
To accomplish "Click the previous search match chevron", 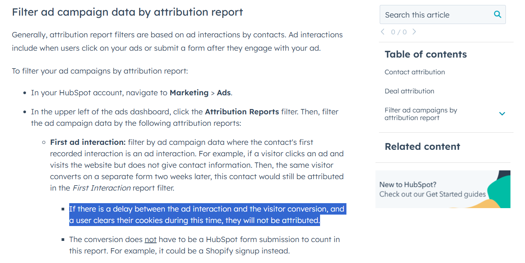I will click(382, 32).
